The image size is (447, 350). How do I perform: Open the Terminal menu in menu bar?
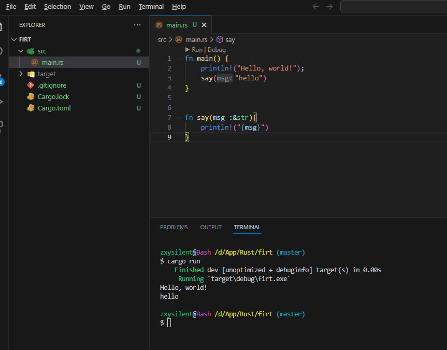tap(151, 7)
